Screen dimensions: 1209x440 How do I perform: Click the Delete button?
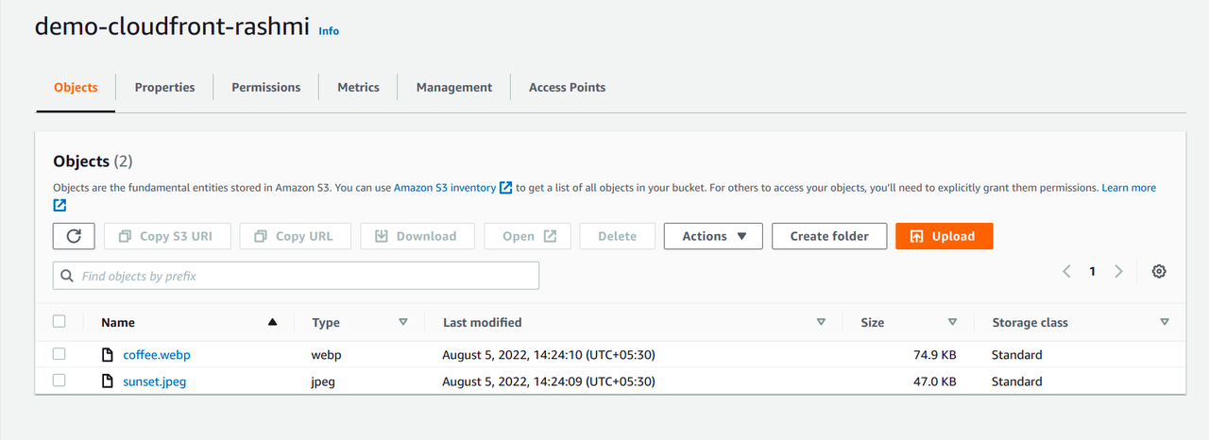tap(617, 236)
